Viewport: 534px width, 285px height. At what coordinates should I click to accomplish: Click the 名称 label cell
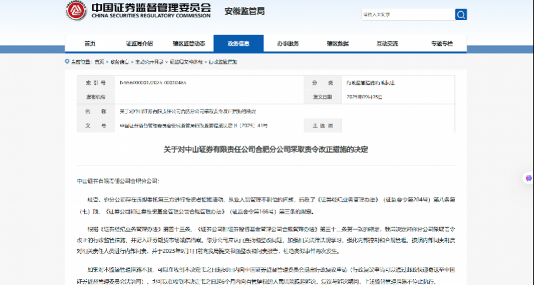[x=96, y=111]
